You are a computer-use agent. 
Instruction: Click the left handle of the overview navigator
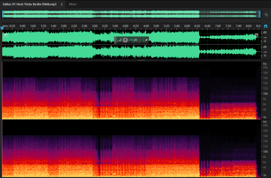point(3,14)
